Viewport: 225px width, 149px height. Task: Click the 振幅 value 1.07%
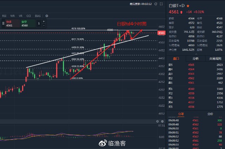(x=219, y=50)
